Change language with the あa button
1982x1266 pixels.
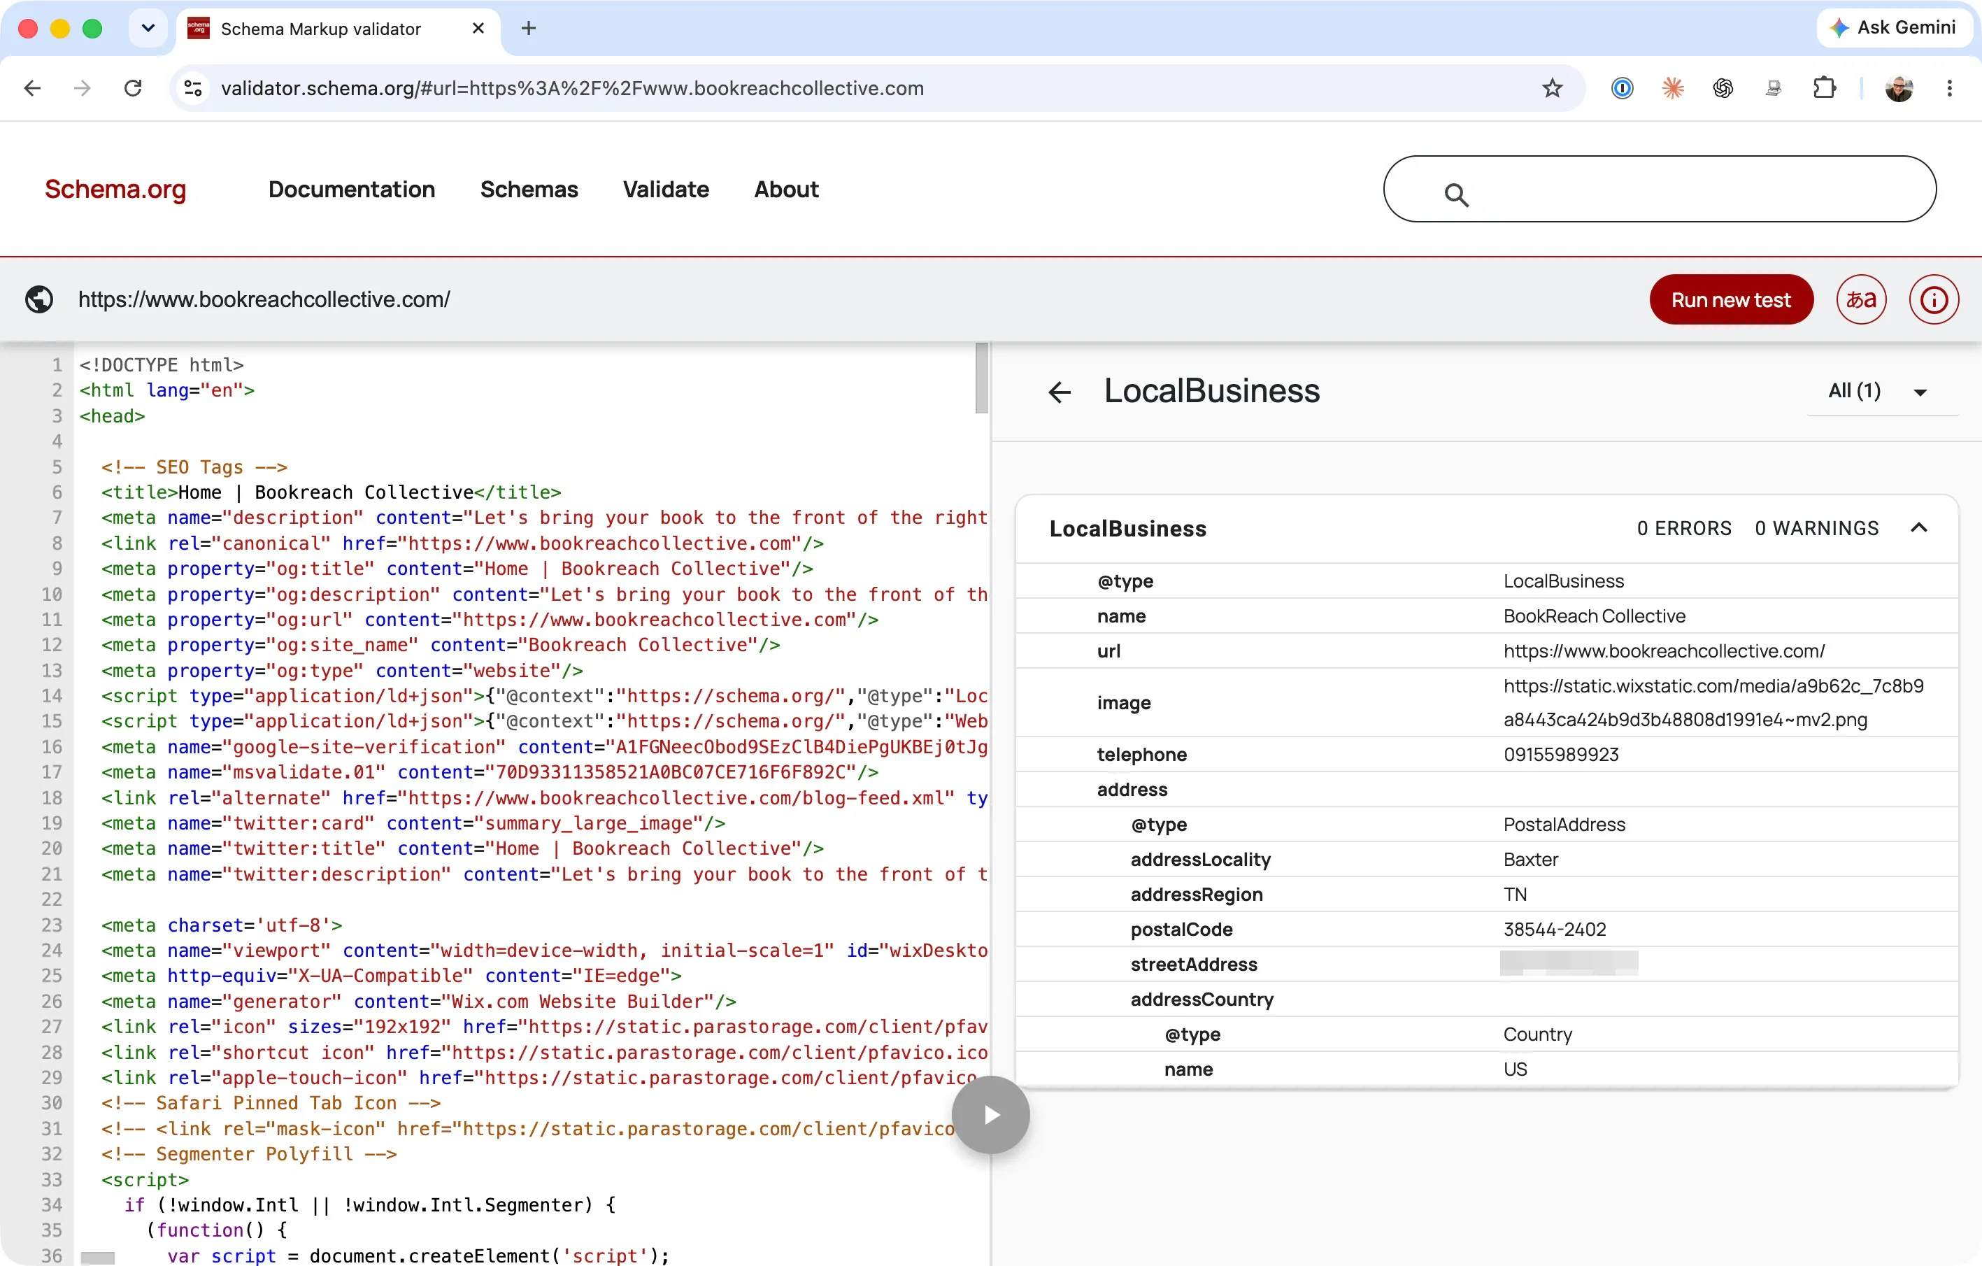click(x=1861, y=299)
